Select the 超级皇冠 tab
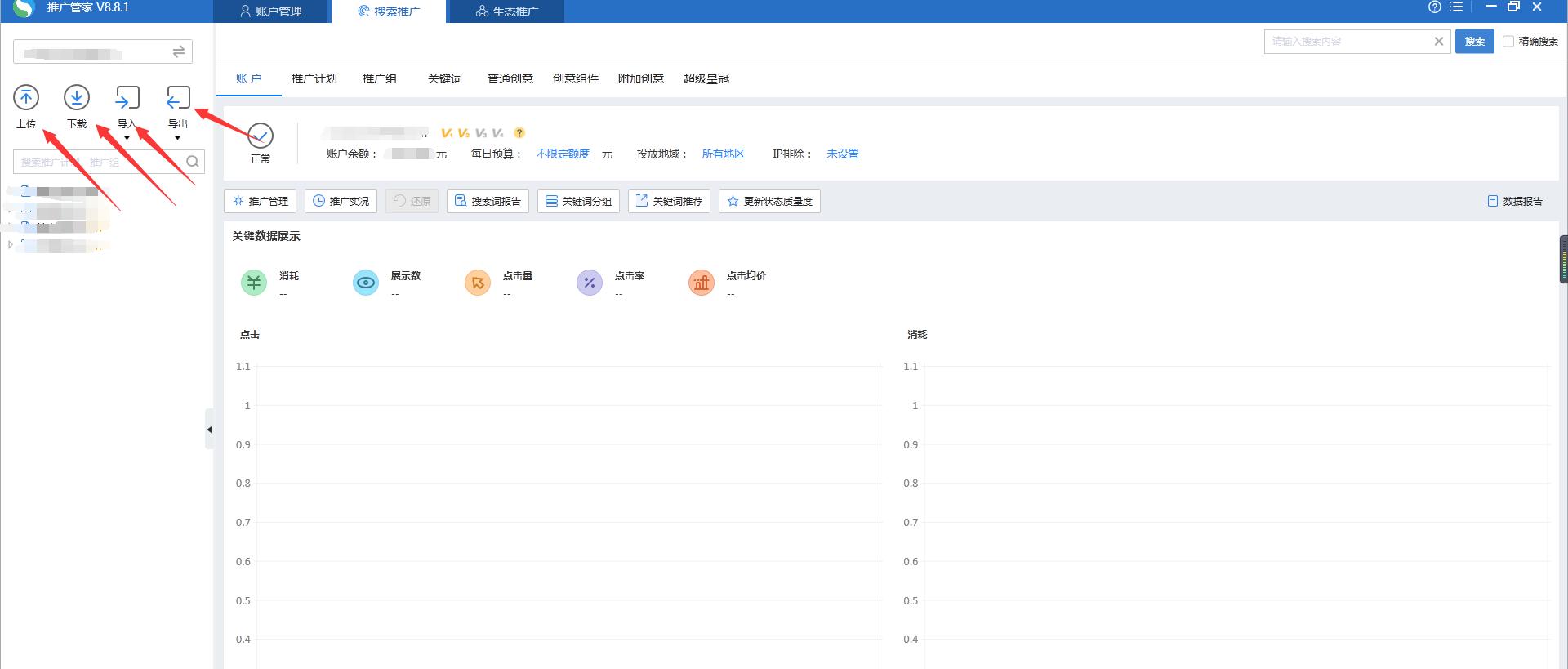The width and height of the screenshot is (1568, 669). tap(706, 78)
